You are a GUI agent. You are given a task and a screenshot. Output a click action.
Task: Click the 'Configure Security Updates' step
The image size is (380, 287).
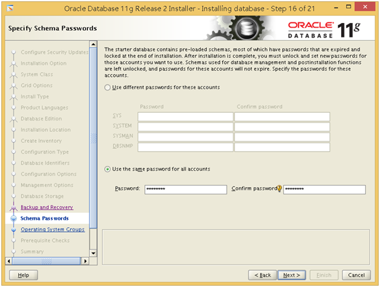(54, 52)
